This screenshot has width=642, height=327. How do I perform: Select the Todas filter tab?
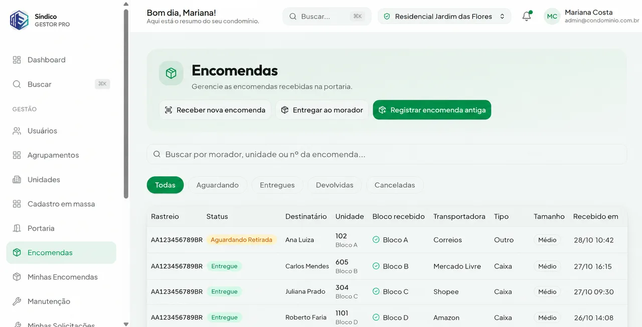(165, 185)
